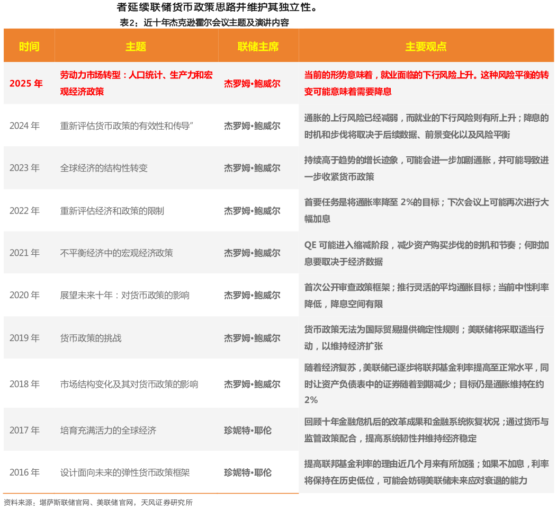Select the red 劳动力市场转型 topic text
The image size is (557, 509).
(136, 83)
